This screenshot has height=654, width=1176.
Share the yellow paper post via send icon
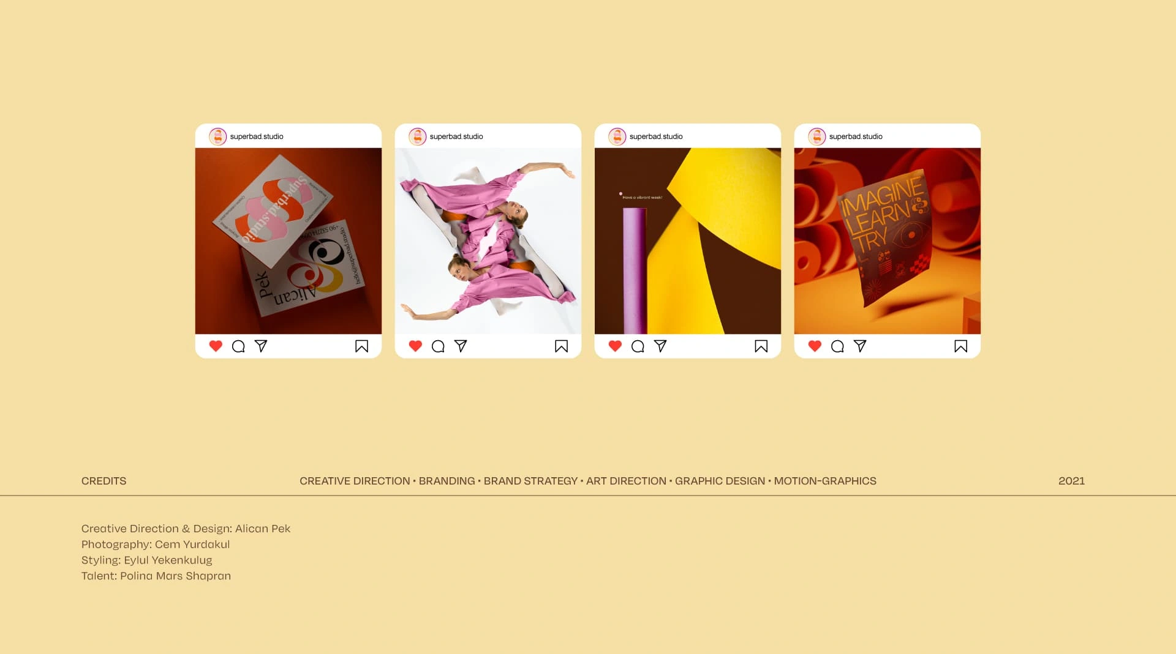coord(660,346)
